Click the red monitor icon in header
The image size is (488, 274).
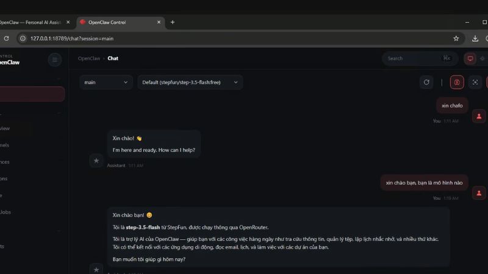click(x=470, y=58)
